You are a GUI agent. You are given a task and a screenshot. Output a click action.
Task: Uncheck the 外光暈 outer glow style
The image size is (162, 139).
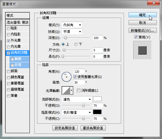[8, 41]
